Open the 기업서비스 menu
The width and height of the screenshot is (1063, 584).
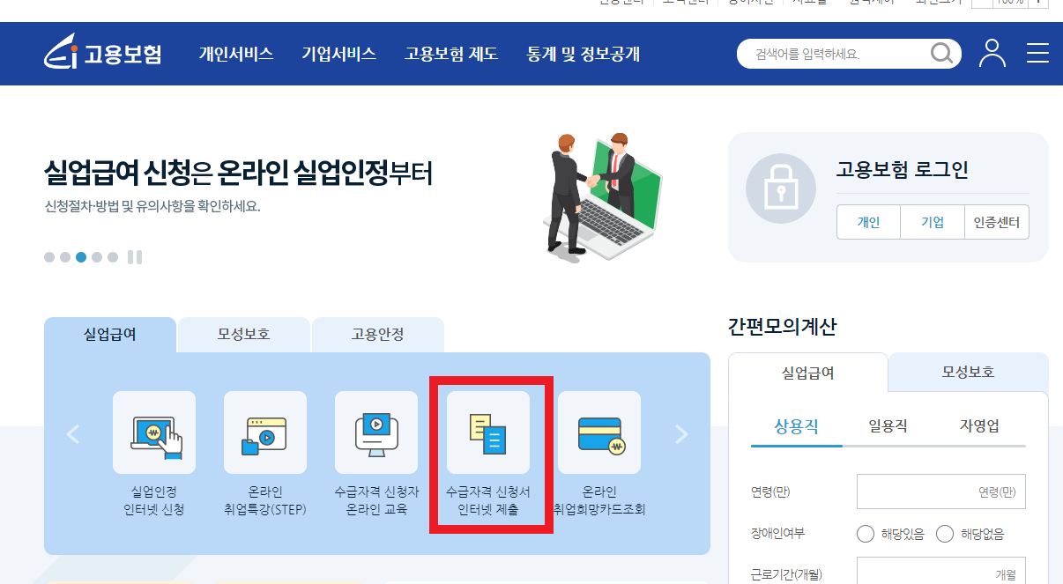coord(339,54)
